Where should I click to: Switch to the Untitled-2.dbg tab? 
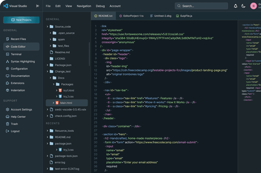point(161,16)
